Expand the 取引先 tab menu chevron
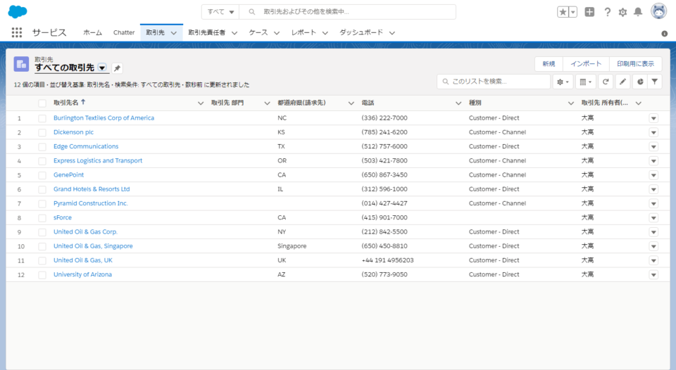This screenshot has width=676, height=370. (x=174, y=33)
